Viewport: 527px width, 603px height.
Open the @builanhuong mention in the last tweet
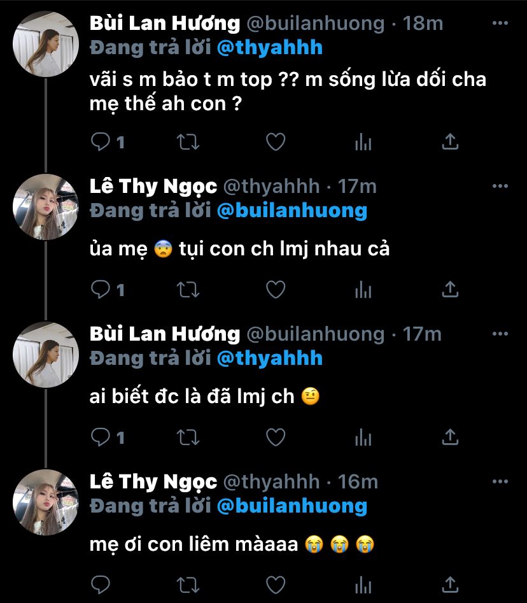coord(292,506)
